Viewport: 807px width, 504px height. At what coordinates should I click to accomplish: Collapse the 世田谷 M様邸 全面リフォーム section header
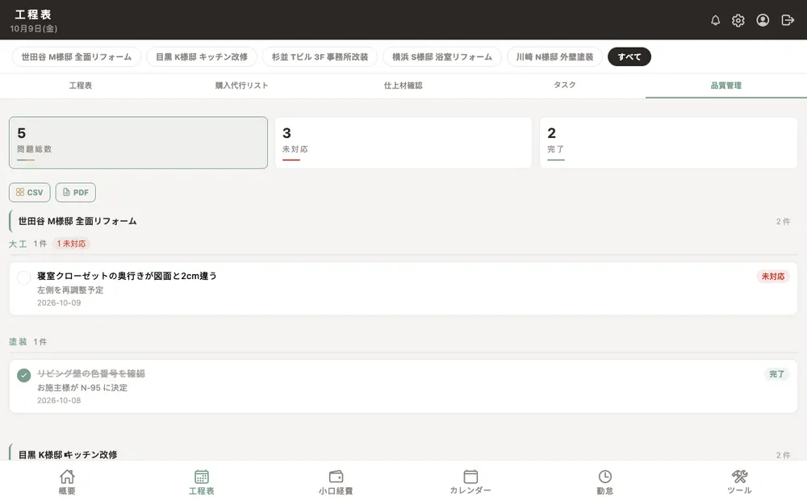pos(403,221)
